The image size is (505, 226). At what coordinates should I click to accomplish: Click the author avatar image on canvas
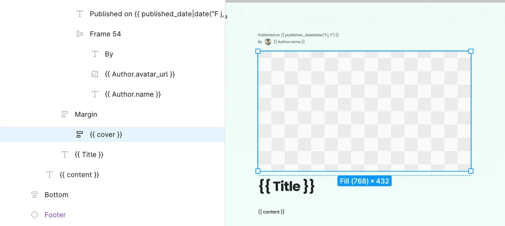coord(268,42)
